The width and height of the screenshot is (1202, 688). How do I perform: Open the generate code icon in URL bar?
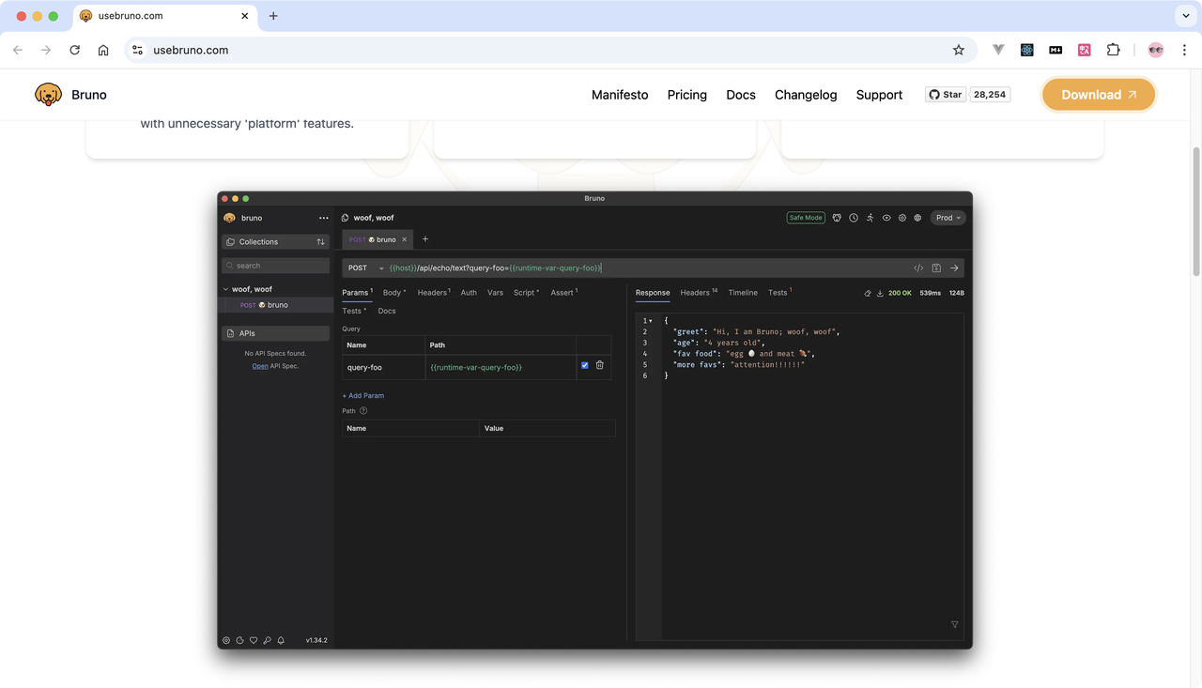pos(918,268)
